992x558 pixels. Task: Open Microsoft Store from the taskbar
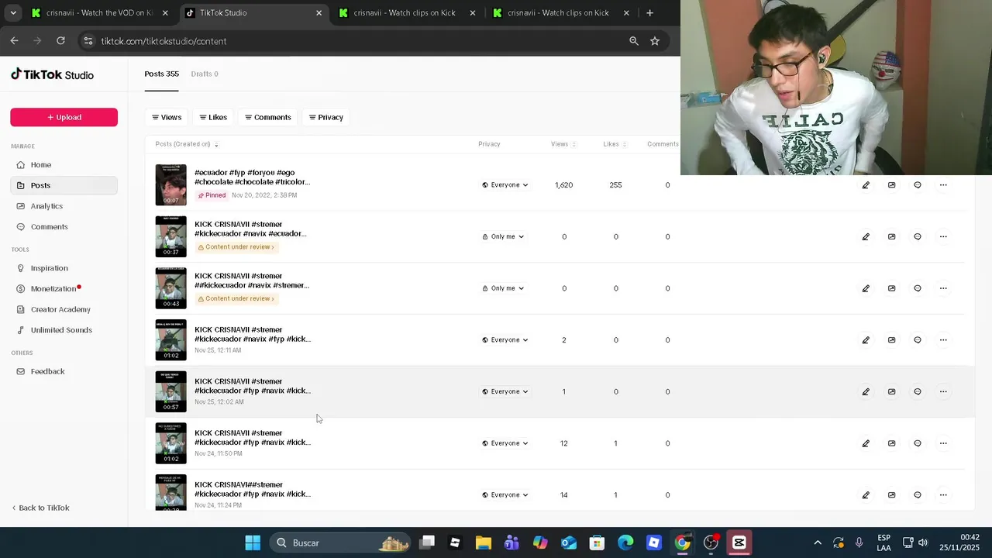tap(597, 542)
